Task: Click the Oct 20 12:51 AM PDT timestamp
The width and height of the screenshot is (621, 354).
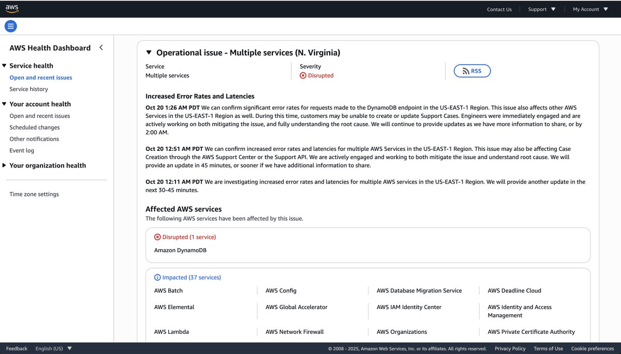Action: [x=174, y=149]
